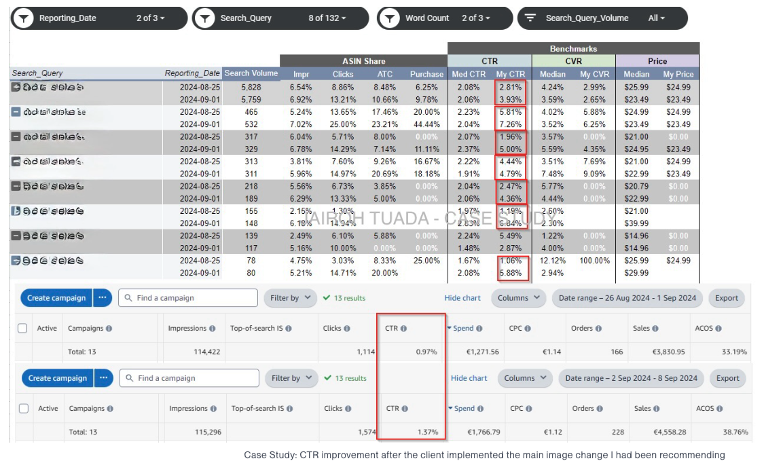Collapse the query row with search volume 313

(16, 161)
